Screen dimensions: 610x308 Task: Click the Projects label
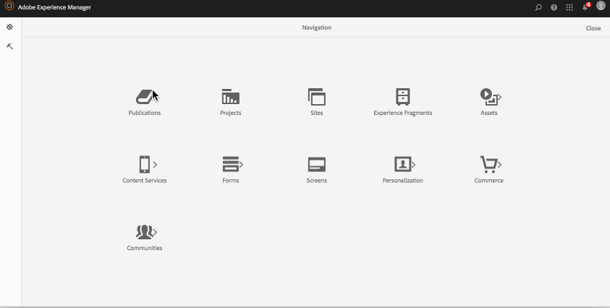[x=231, y=113]
